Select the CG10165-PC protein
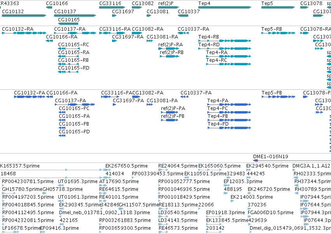Viewport: 331px width, 234px height. point(62,112)
